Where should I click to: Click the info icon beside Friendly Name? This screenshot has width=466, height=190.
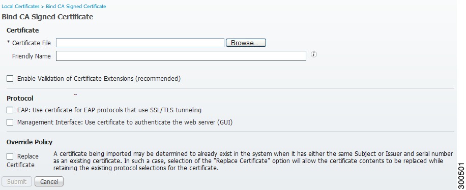pyautogui.click(x=314, y=55)
